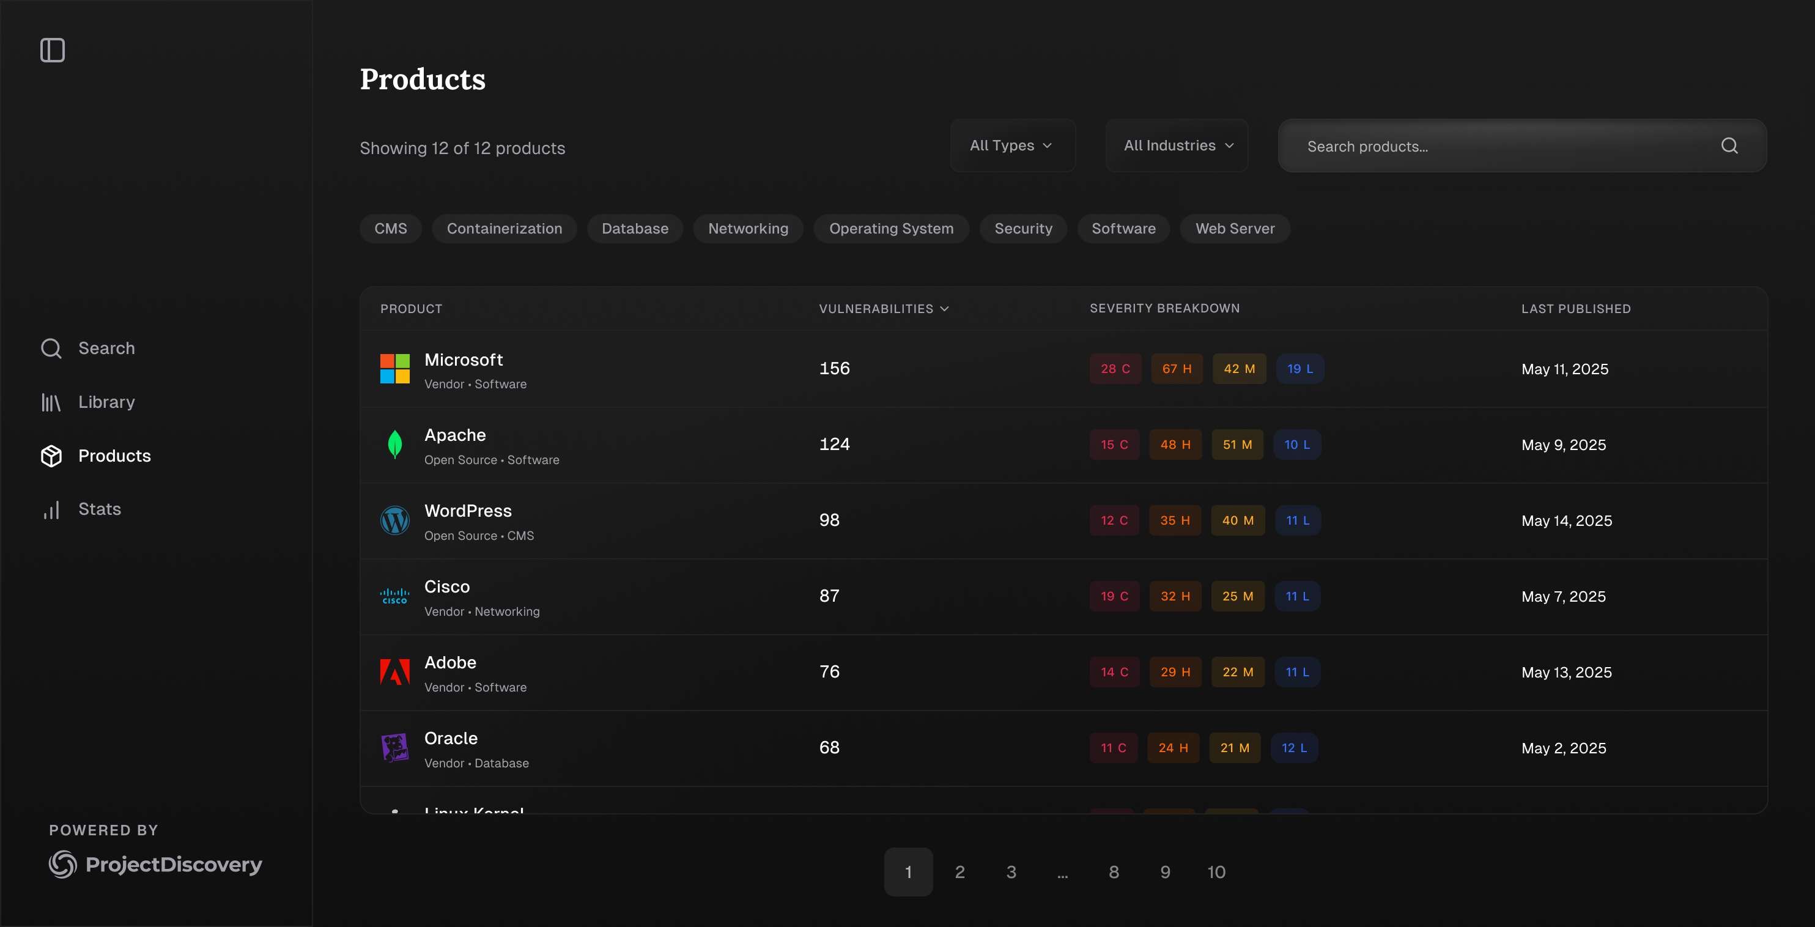Click the WordPress logo icon

click(x=394, y=520)
